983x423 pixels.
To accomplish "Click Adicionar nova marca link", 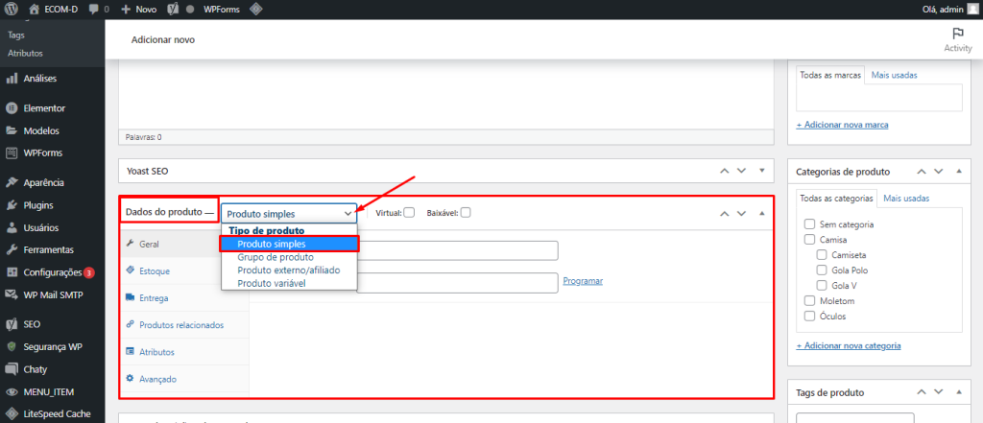I will 842,125.
